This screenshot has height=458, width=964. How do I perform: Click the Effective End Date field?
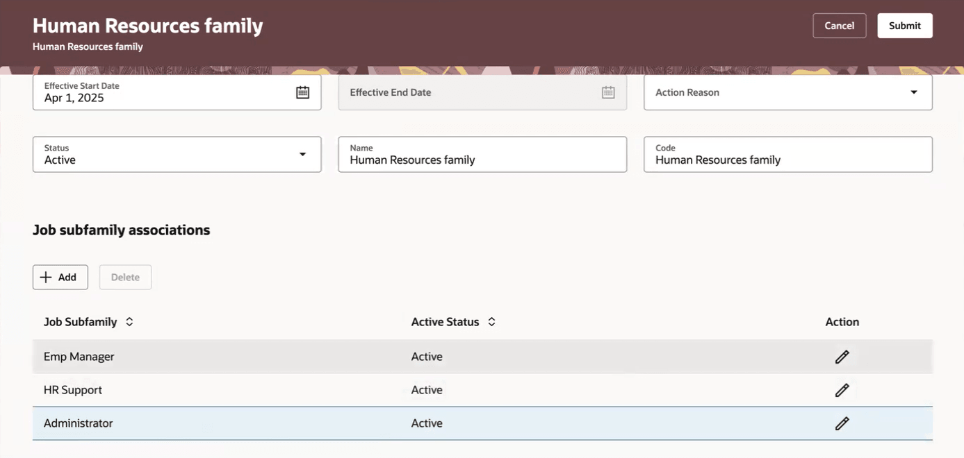pyautogui.click(x=482, y=92)
